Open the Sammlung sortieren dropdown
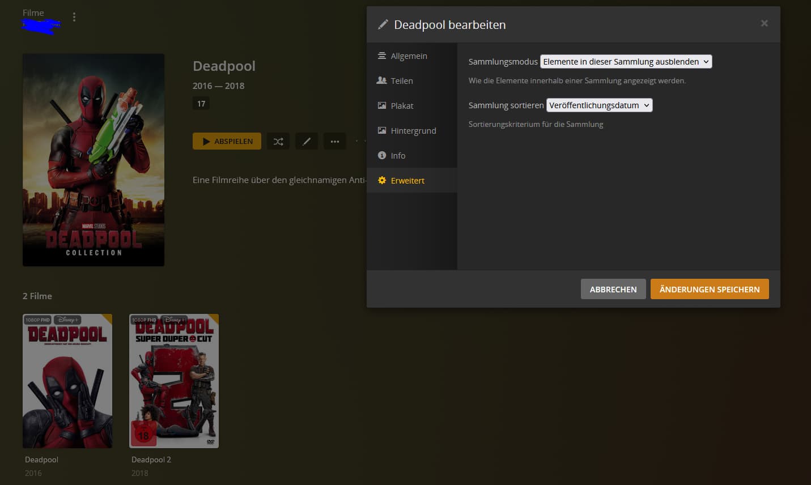This screenshot has height=485, width=811. point(599,105)
